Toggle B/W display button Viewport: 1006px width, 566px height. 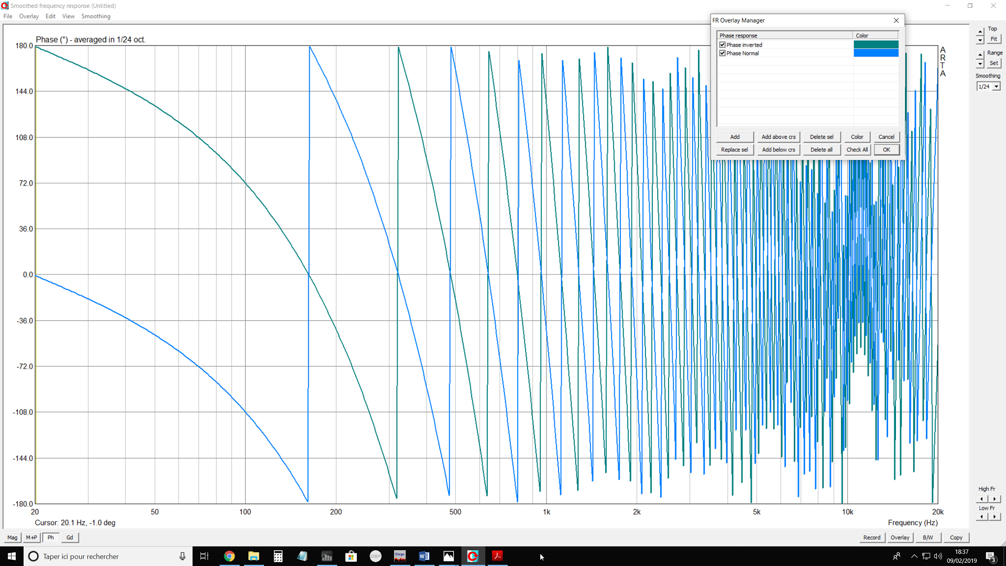coord(928,537)
